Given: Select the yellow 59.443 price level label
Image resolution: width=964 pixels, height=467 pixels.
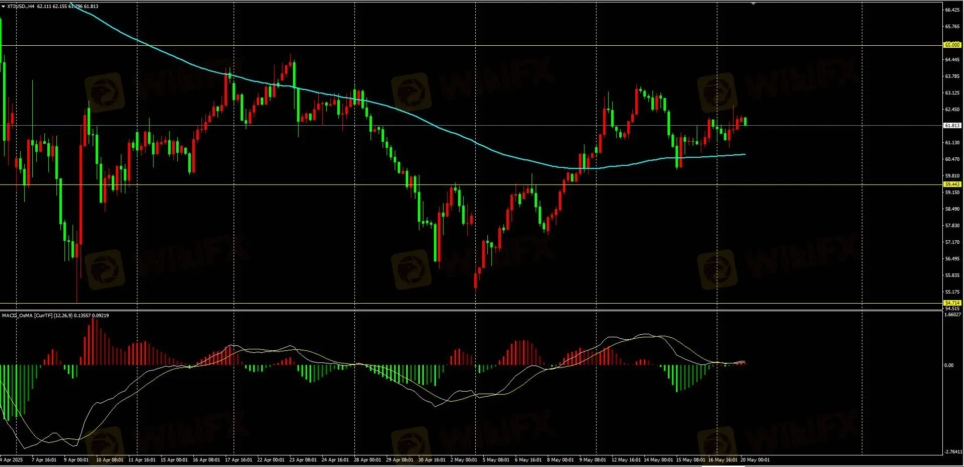Looking at the screenshot, I should 952,184.
